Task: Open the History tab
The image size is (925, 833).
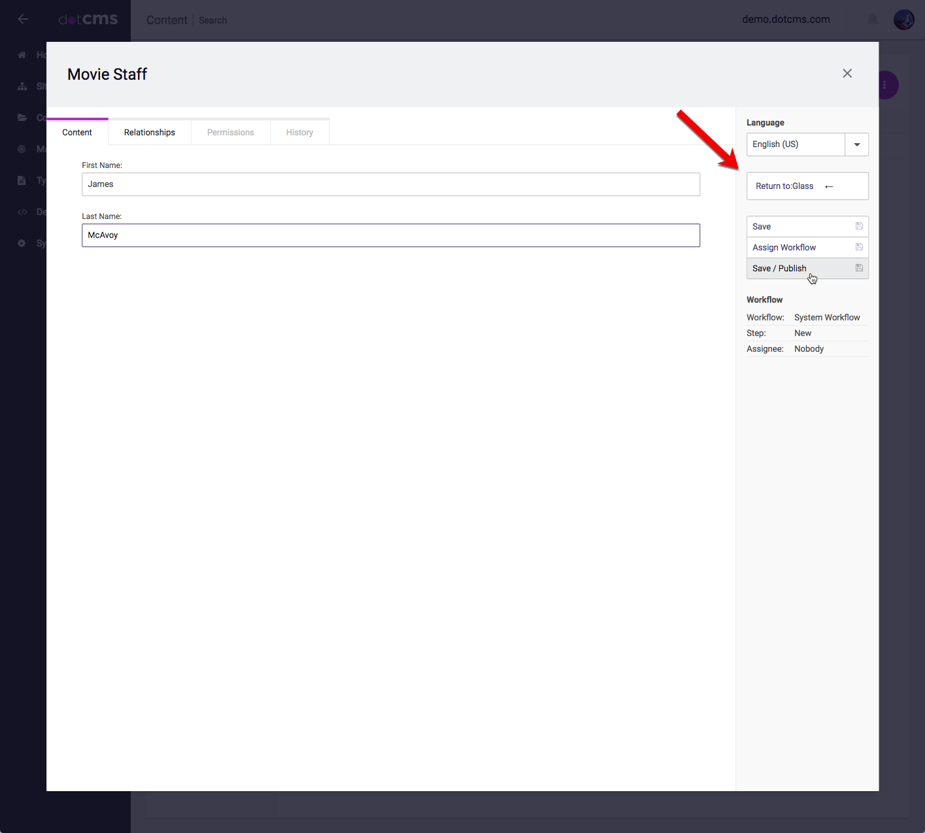Action: click(299, 132)
